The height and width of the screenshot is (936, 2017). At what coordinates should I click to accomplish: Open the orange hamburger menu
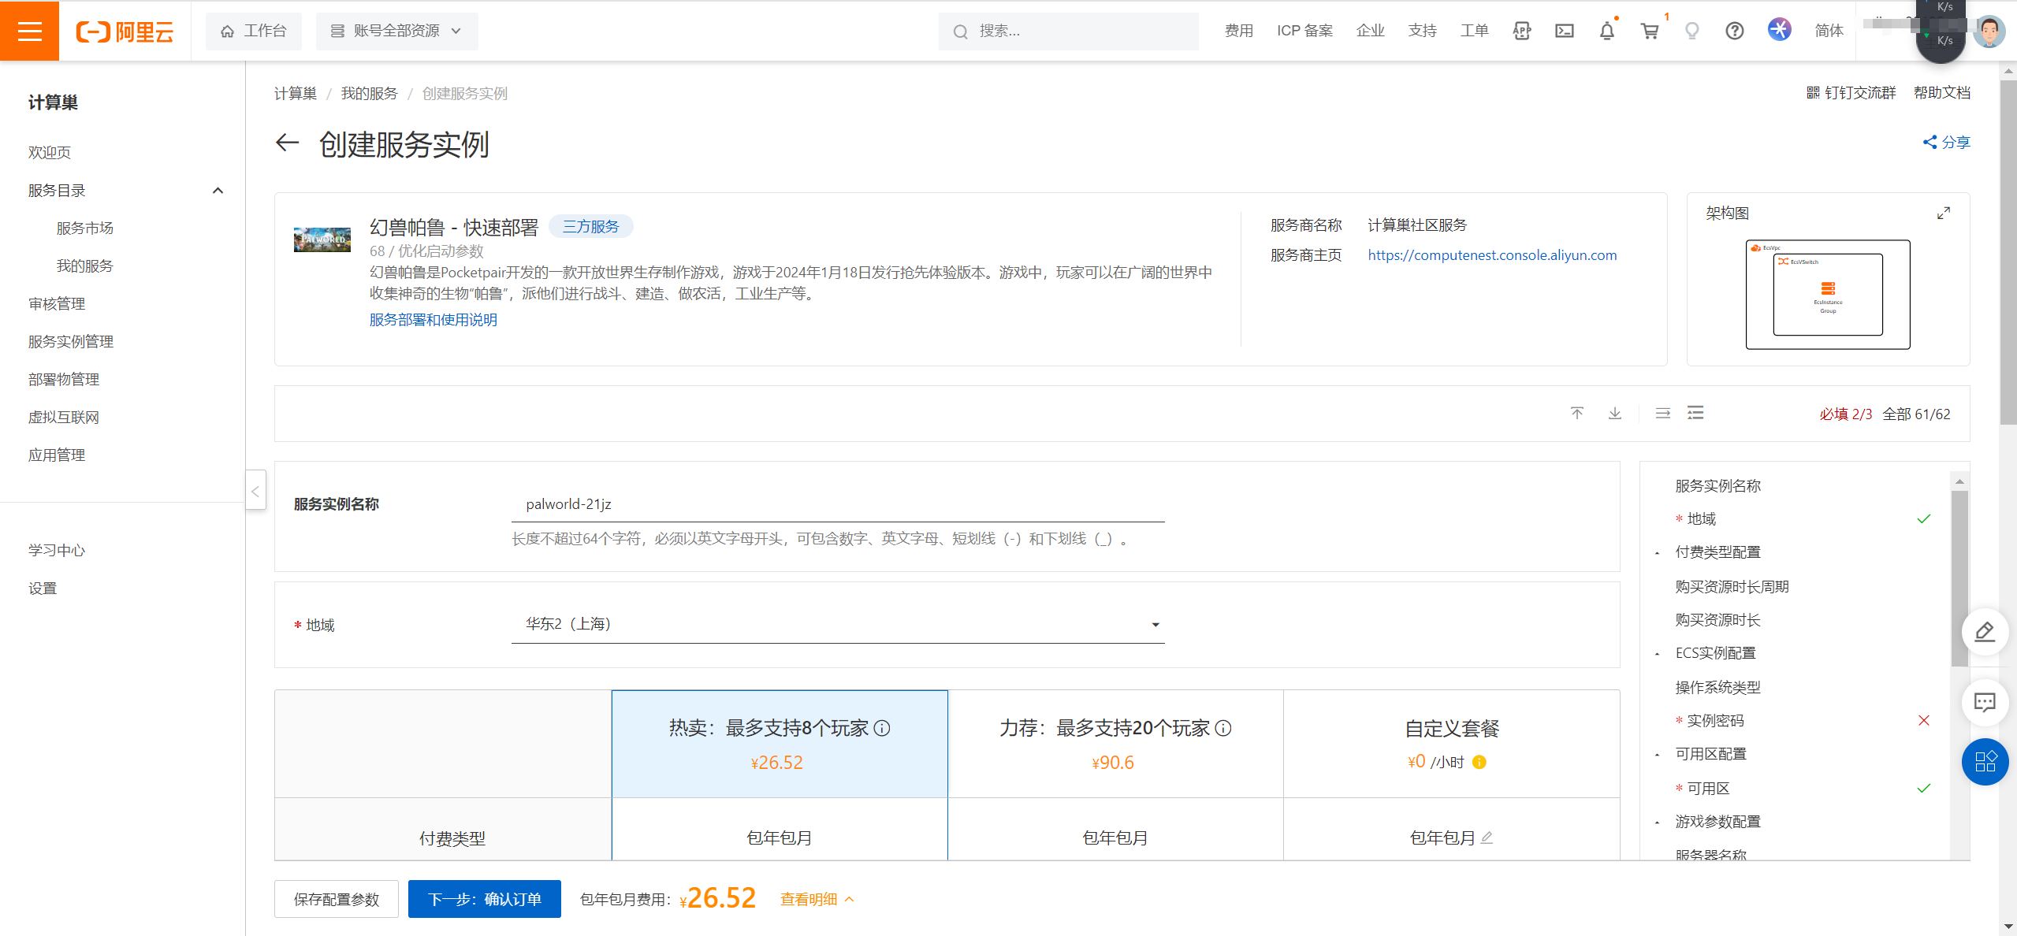[29, 31]
